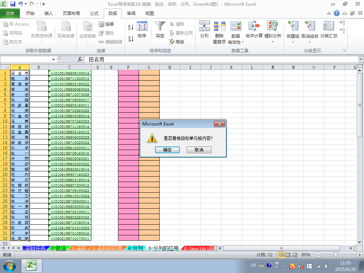Switch to the Review (审阅) tab
The width and height of the screenshot is (364, 273).
131,14
